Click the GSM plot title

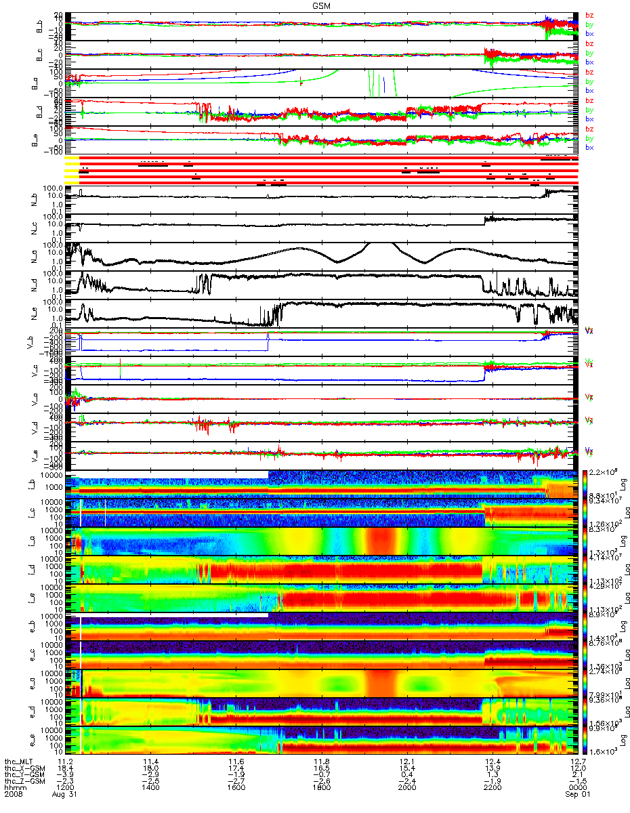[321, 5]
